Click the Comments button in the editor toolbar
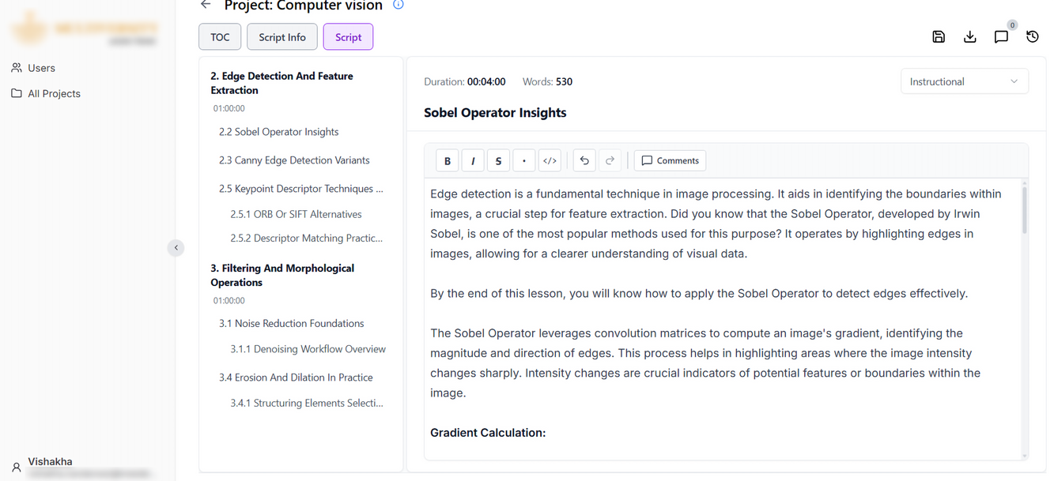Screen dimensions: 1054x481 tap(670, 160)
